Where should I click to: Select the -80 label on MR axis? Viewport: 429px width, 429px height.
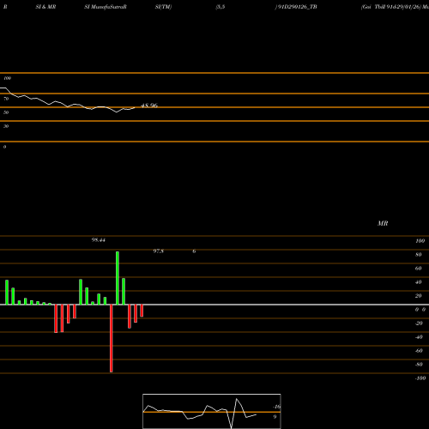coord(419,365)
